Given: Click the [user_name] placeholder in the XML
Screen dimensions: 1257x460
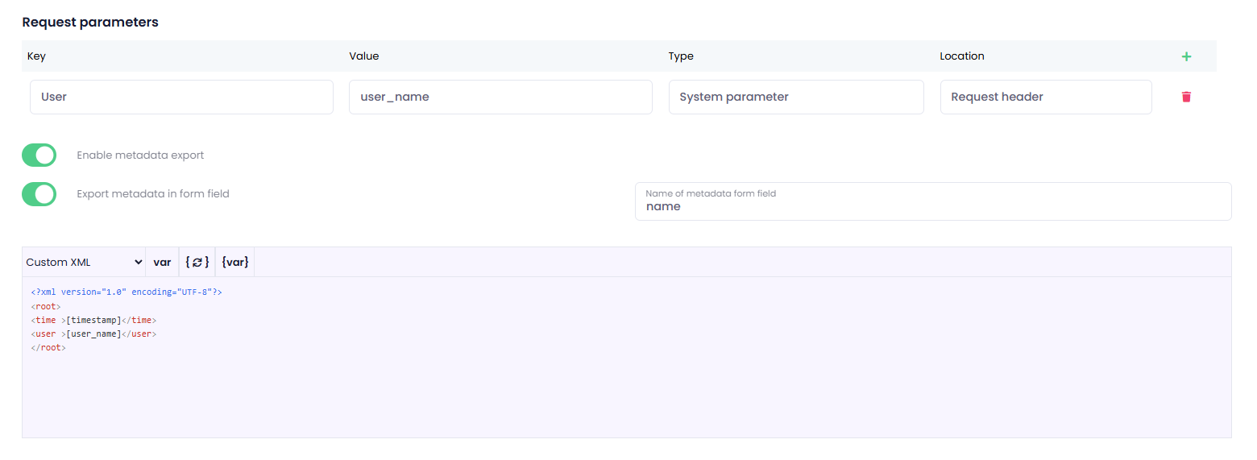Looking at the screenshot, I should click(x=93, y=334).
